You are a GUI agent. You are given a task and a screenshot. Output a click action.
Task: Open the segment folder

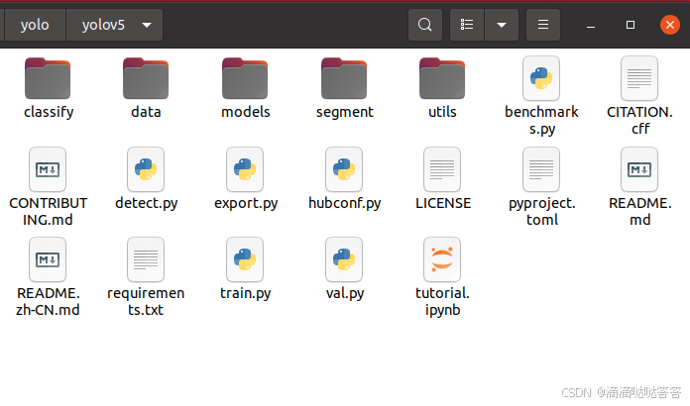point(344,78)
